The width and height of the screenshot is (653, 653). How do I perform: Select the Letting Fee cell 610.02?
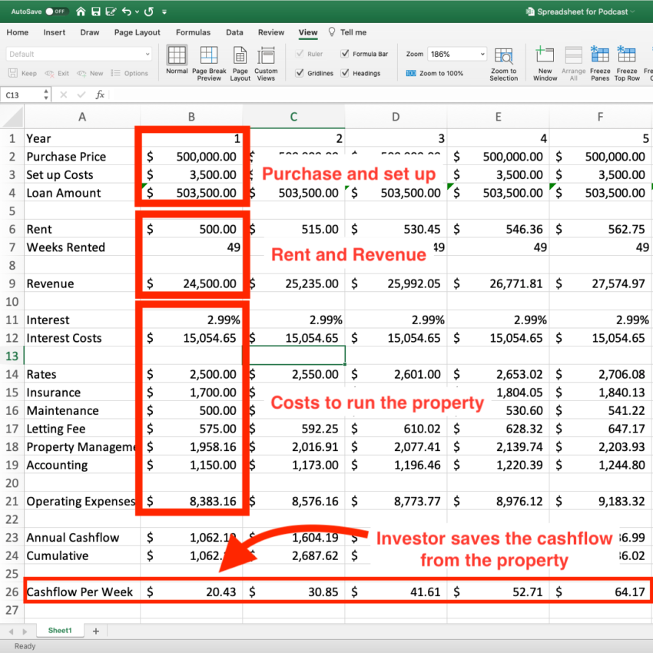click(x=396, y=429)
